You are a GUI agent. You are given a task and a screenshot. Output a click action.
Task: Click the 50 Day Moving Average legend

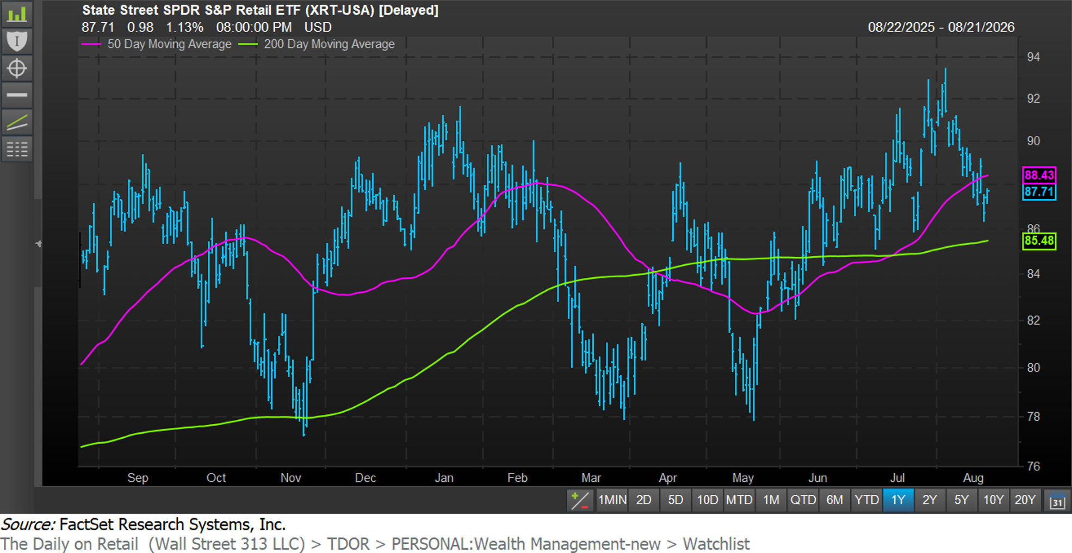[169, 44]
